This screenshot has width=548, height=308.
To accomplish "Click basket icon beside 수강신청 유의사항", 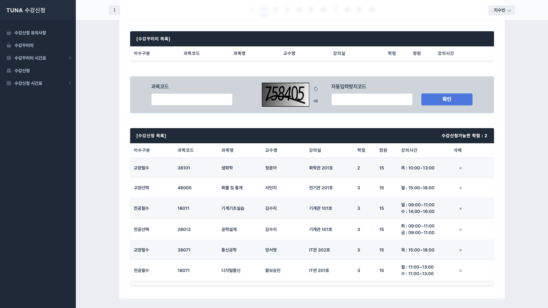I will [x=9, y=33].
